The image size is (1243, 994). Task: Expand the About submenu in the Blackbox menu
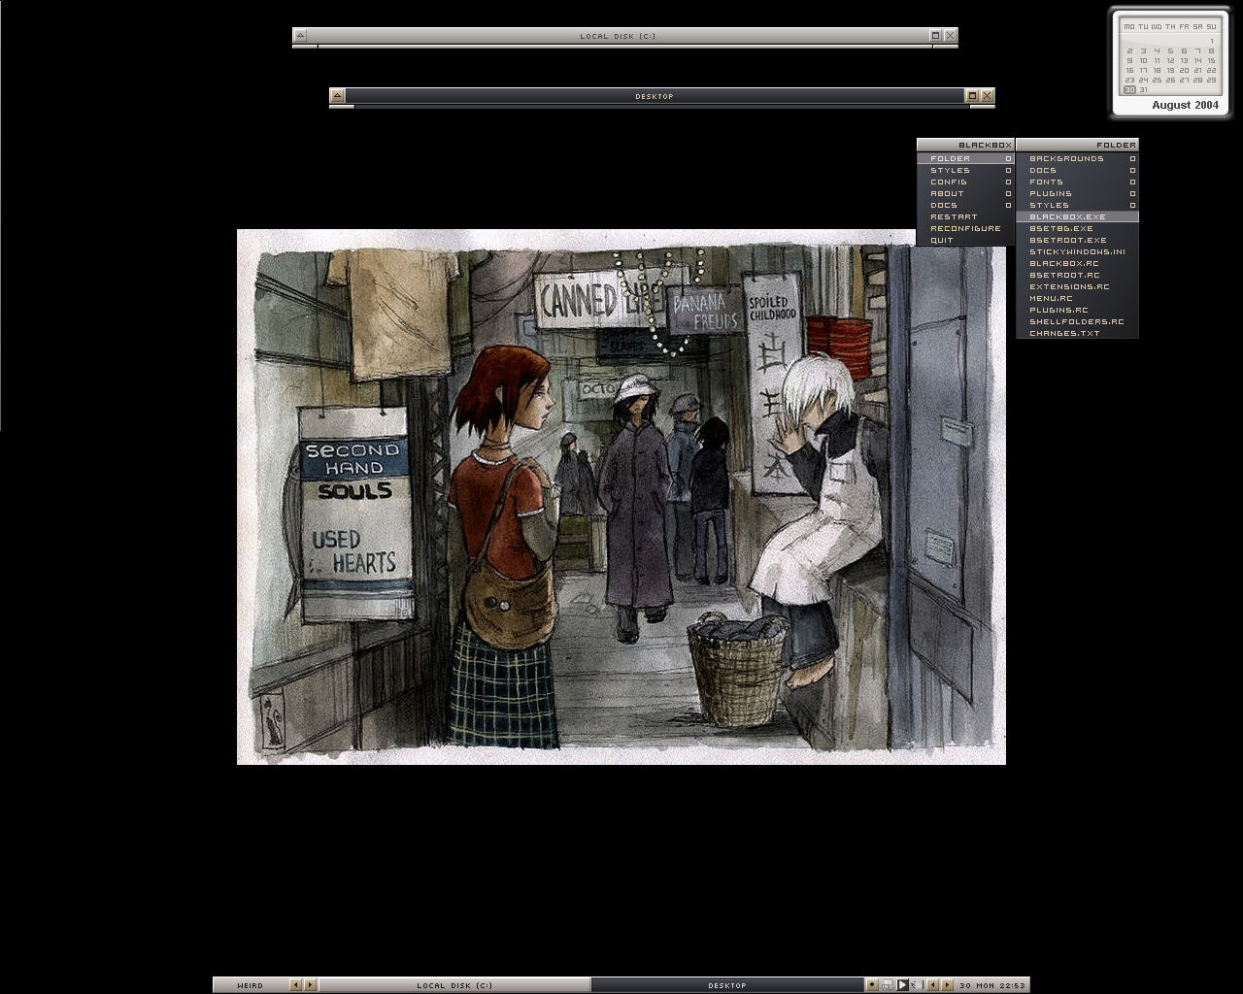tap(965, 193)
